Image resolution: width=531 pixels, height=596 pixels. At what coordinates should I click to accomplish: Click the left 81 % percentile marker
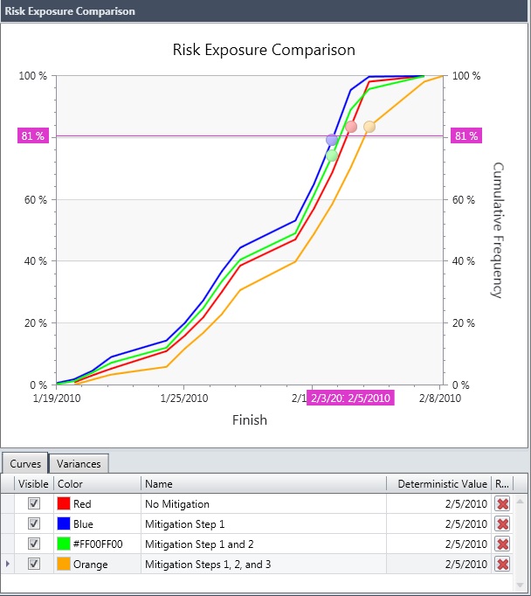32,136
